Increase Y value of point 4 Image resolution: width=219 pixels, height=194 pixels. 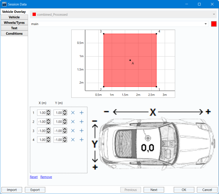click(65, 138)
